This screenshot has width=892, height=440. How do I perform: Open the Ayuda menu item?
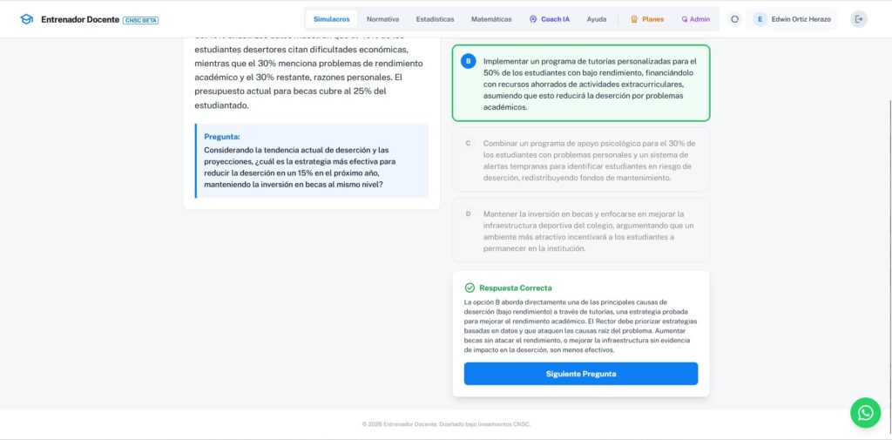click(x=597, y=19)
